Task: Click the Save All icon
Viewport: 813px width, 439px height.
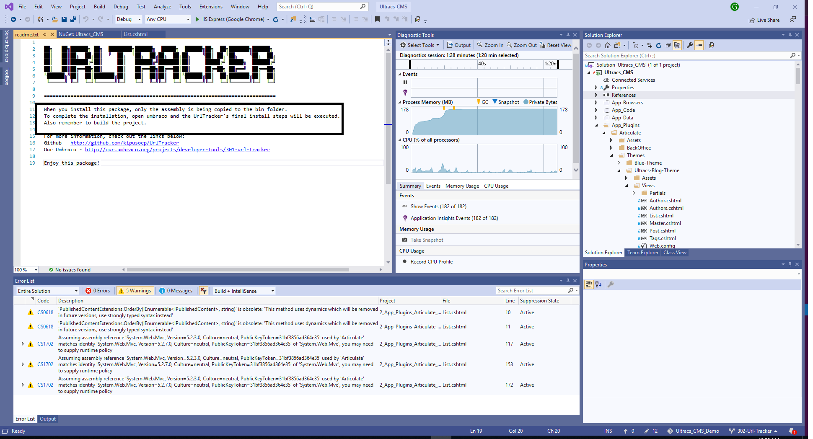Action: click(x=73, y=19)
